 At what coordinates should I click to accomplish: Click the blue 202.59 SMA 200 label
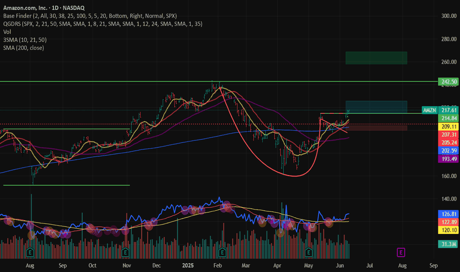[x=448, y=150]
